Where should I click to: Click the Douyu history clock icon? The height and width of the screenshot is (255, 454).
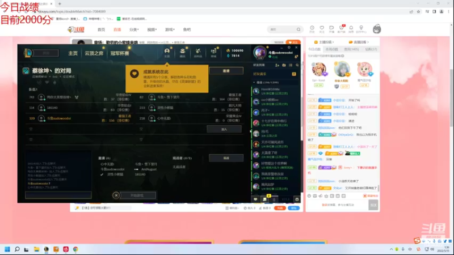pyautogui.click(x=312, y=29)
